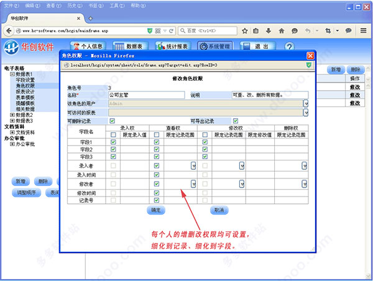Click the 华创软件 logo
The width and height of the screenshot is (373, 281).
click(x=29, y=47)
